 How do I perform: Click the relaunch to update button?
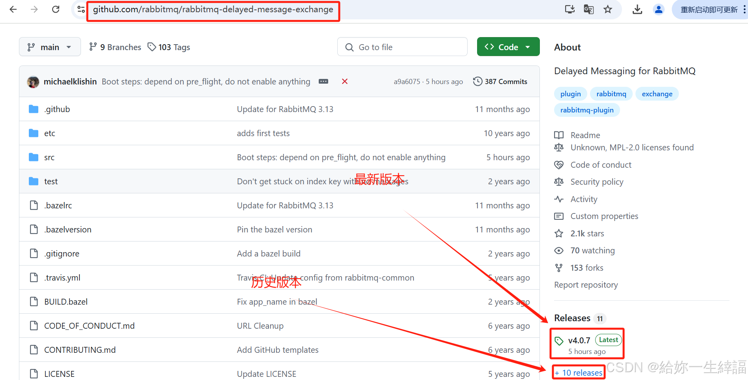point(710,9)
